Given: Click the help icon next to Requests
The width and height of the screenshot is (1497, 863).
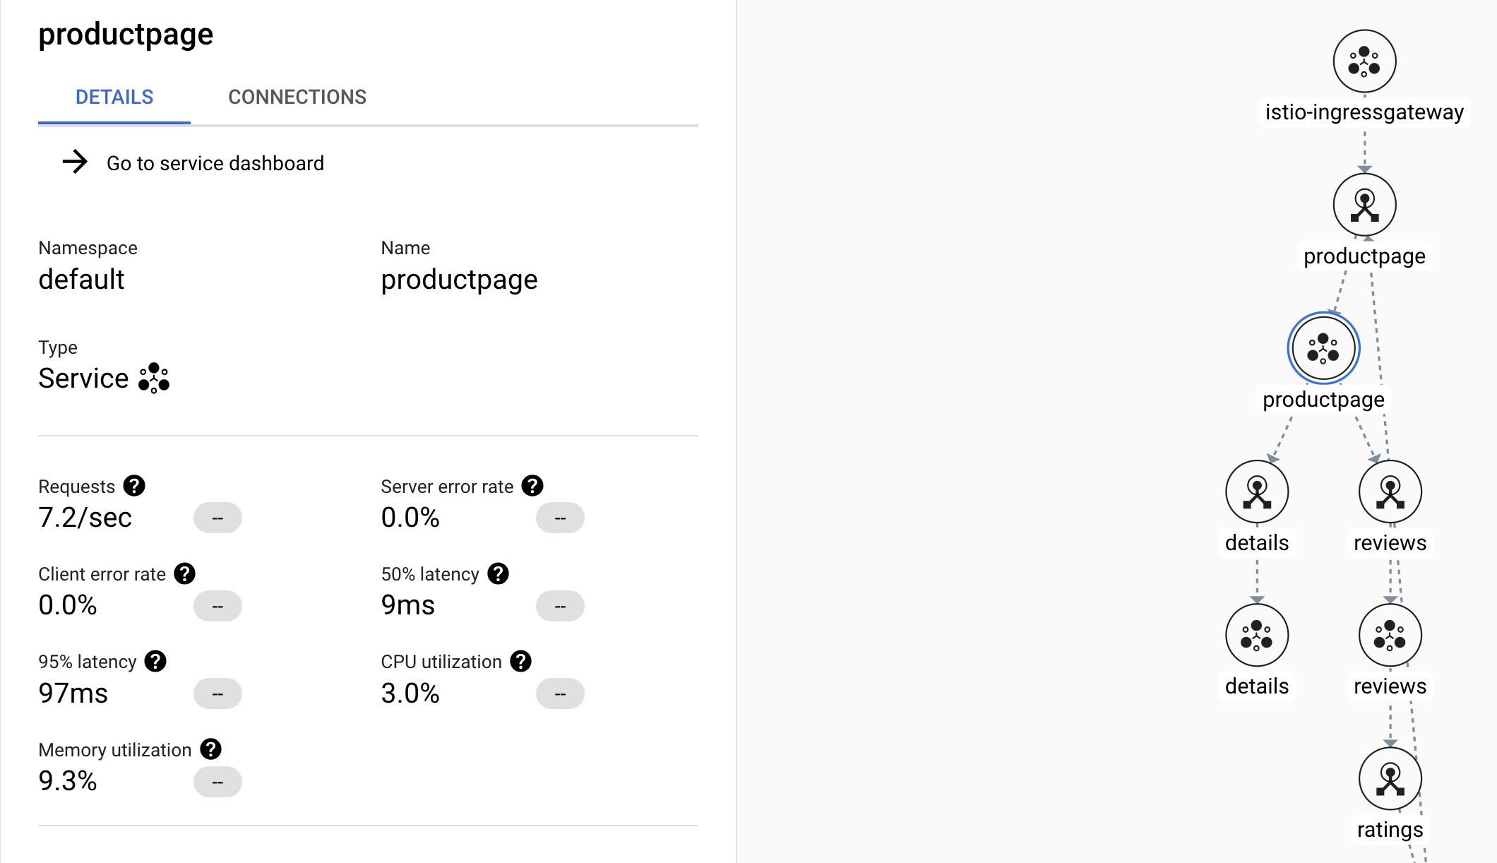Looking at the screenshot, I should 134,486.
